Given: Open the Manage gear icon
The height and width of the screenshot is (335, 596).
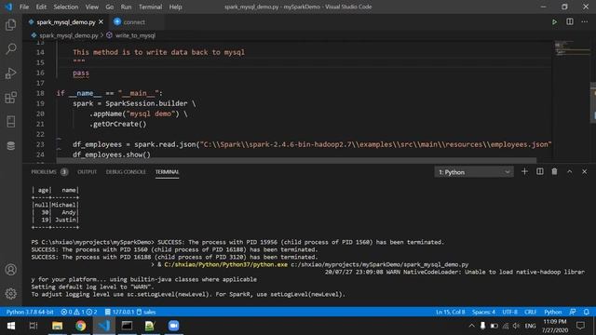Looking at the screenshot, I should 10,293.
